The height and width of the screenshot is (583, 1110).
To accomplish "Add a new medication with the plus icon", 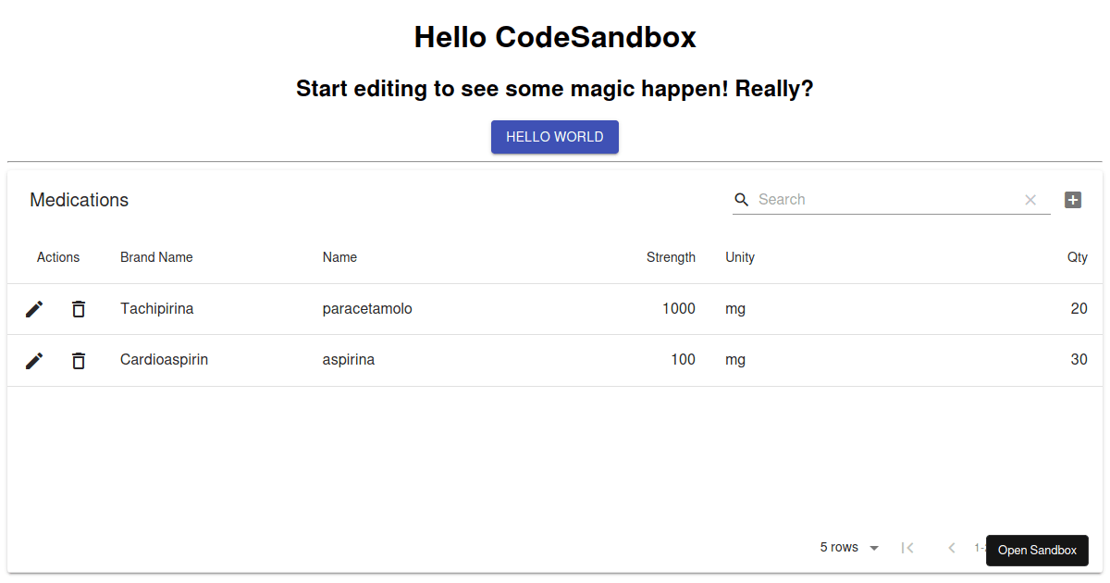I will 1073,200.
